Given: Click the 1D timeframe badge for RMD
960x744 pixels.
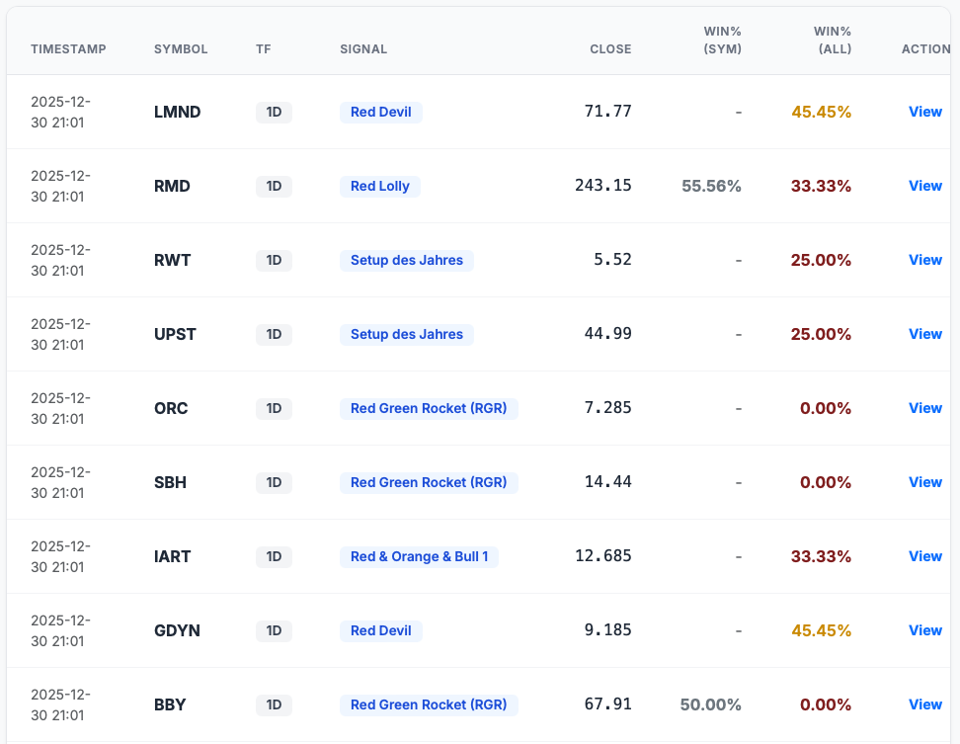Looking at the screenshot, I should 274,186.
